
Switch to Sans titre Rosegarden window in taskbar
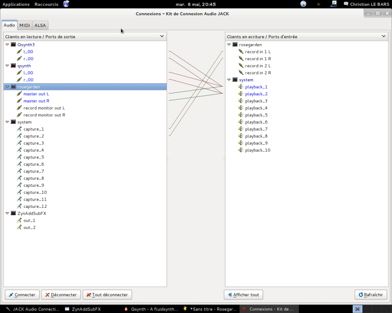[210, 309]
